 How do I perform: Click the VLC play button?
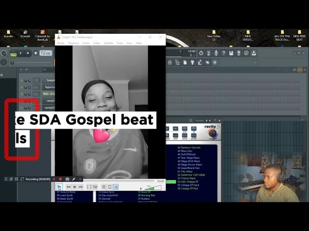click(x=59, y=187)
